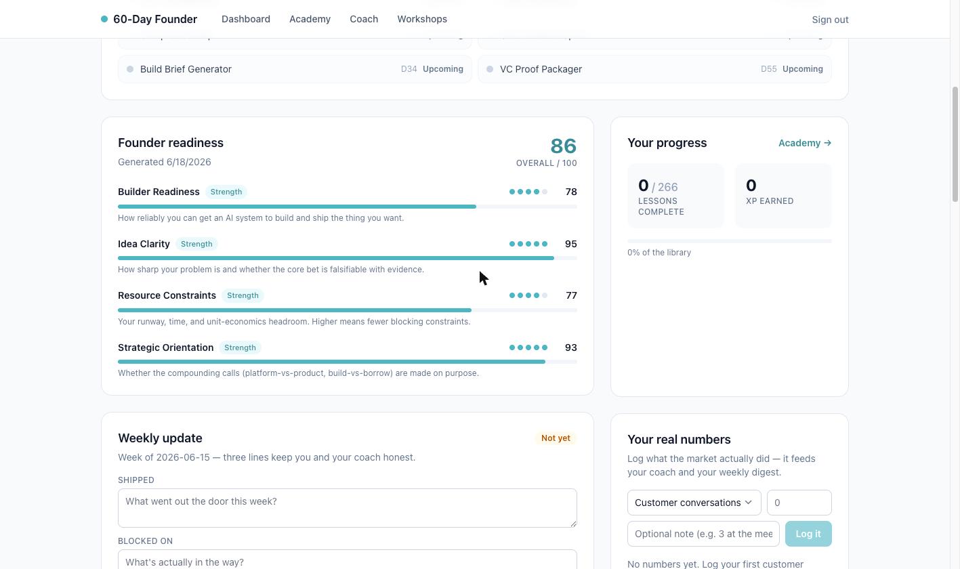
Task: Open the Customer conversations dropdown
Action: (x=694, y=503)
